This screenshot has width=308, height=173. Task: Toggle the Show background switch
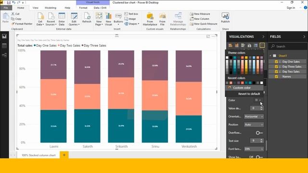[259, 157]
